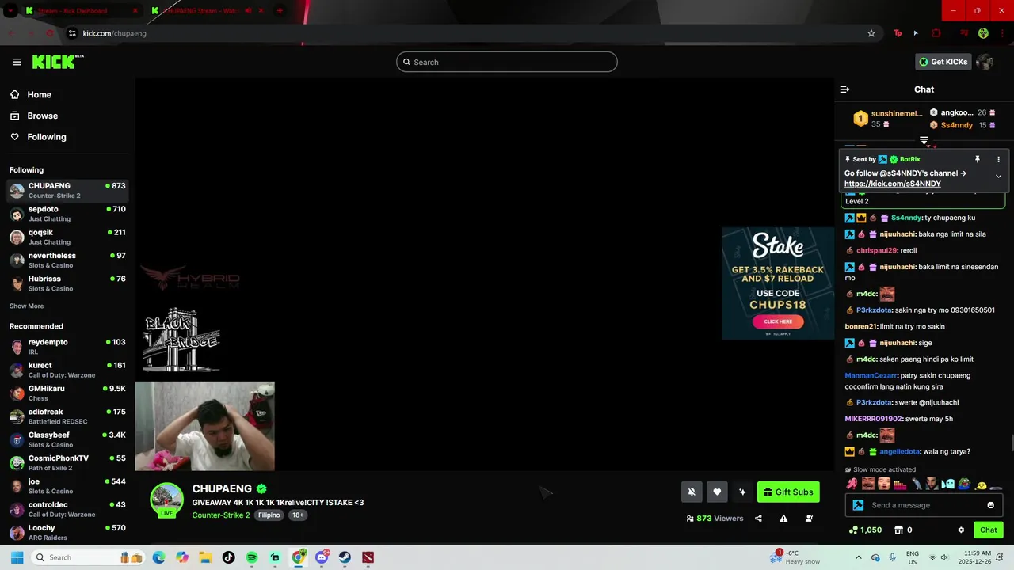This screenshot has width=1014, height=570.
Task: Click the Gift Subs button
Action: point(788,492)
